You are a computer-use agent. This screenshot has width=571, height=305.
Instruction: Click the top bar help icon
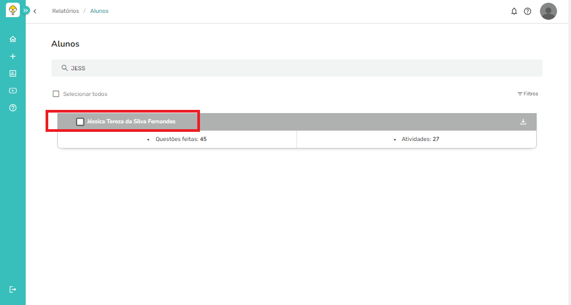[528, 11]
